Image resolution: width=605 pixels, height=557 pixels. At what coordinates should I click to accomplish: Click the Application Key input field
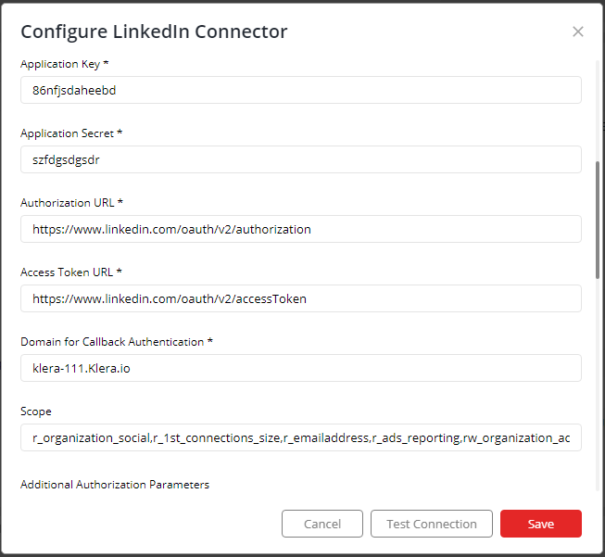coord(301,90)
